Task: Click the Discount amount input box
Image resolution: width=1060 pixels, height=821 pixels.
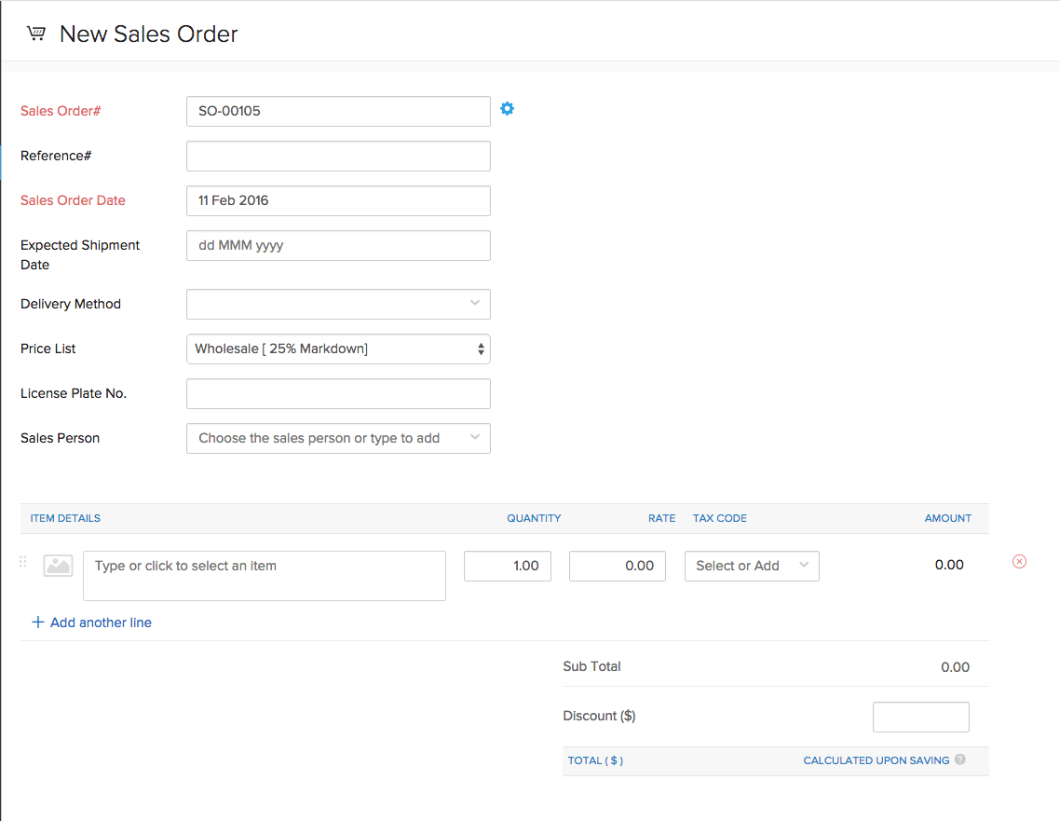Action: (x=920, y=717)
